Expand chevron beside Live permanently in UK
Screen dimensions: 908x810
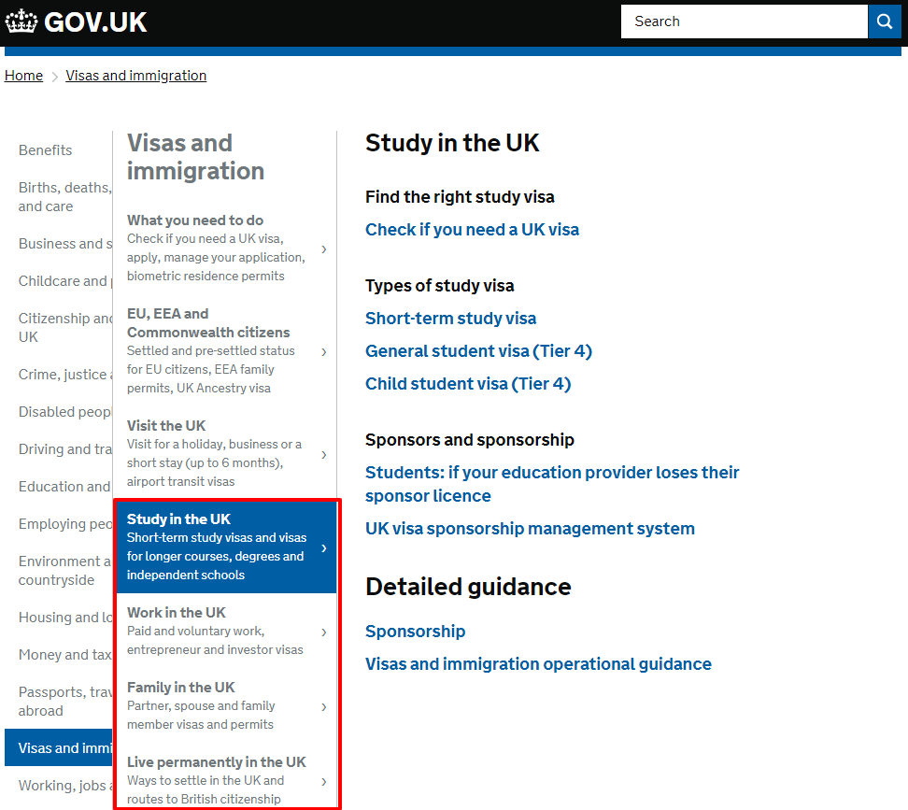324,782
